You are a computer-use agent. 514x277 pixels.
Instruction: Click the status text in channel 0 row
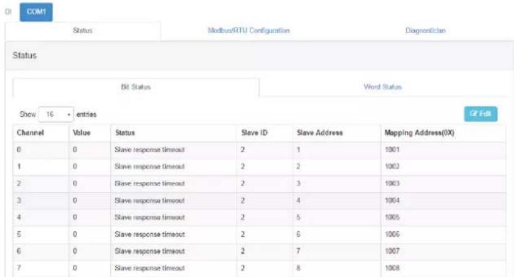click(x=149, y=150)
